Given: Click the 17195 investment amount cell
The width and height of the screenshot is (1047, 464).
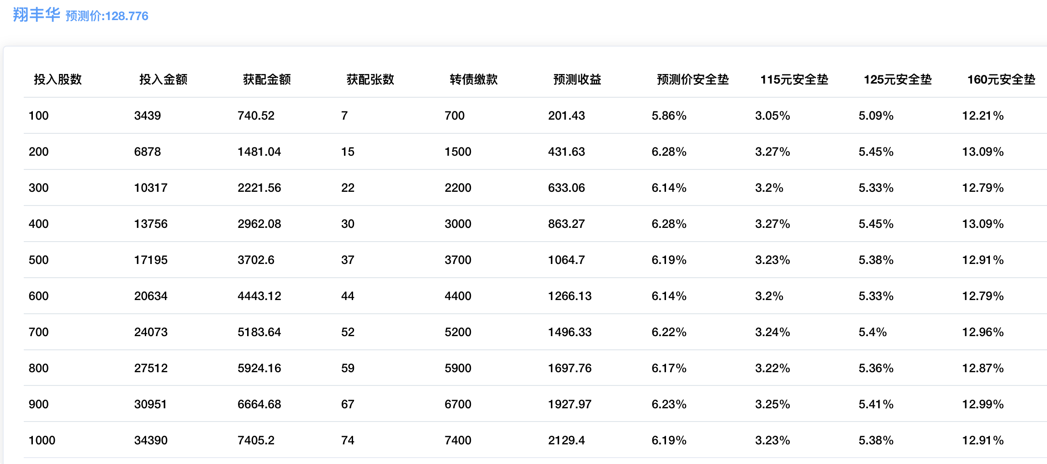Looking at the screenshot, I should (151, 260).
